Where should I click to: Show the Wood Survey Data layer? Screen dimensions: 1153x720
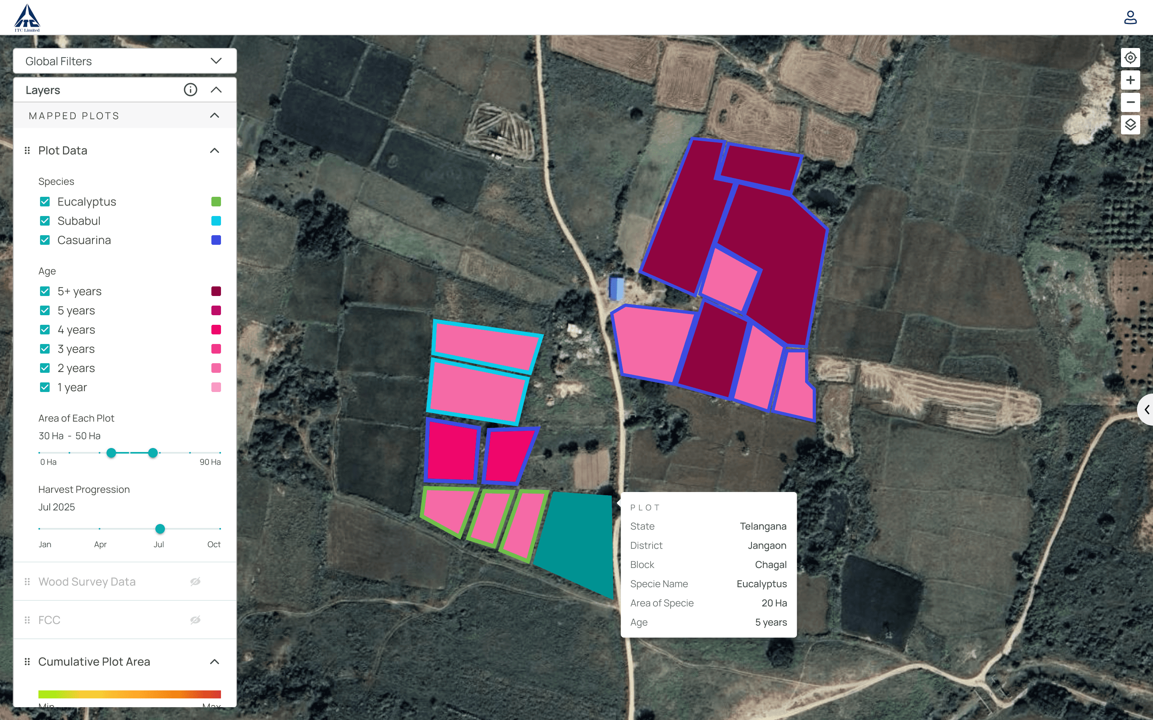[x=195, y=582]
